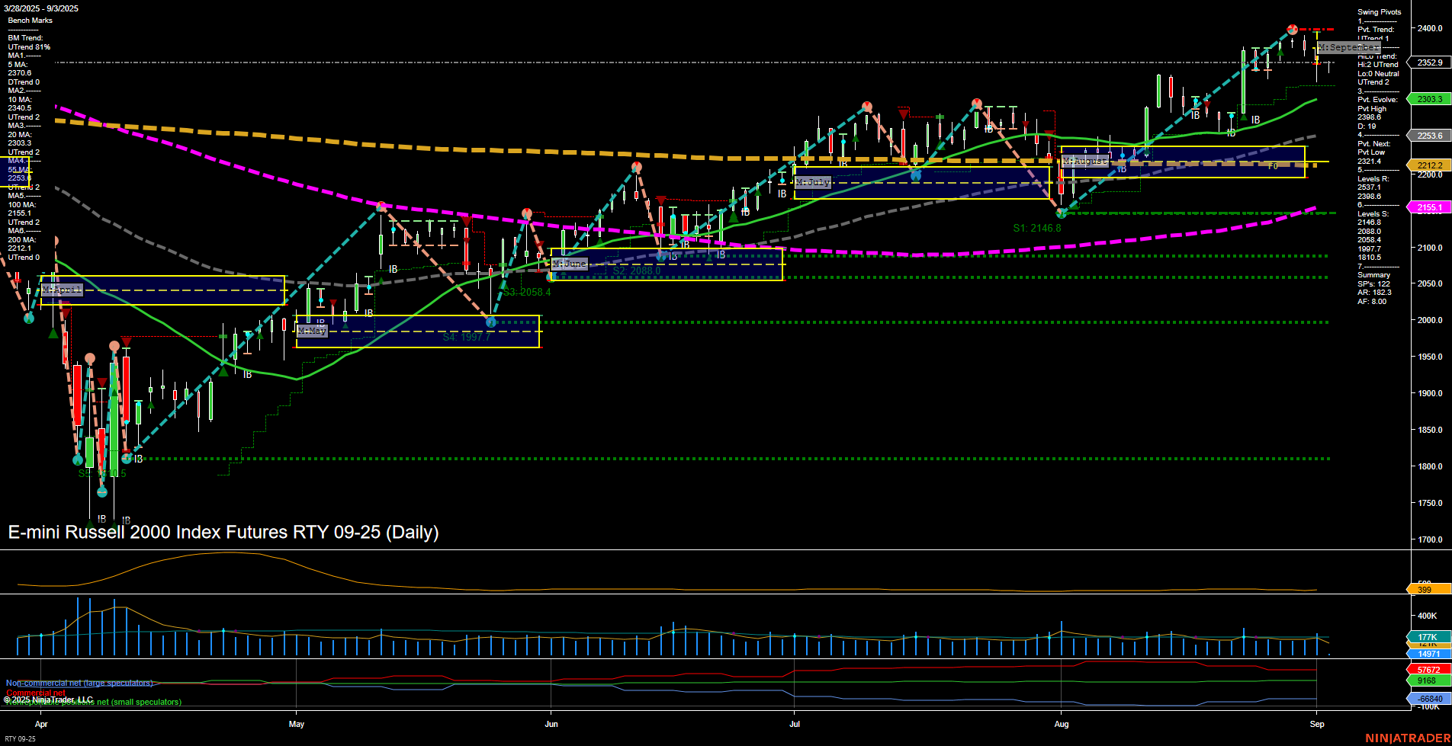This screenshot has height=746, width=1452.
Task: Toggle the Nonreportable positions net (small speculators) series
Action: [92, 702]
